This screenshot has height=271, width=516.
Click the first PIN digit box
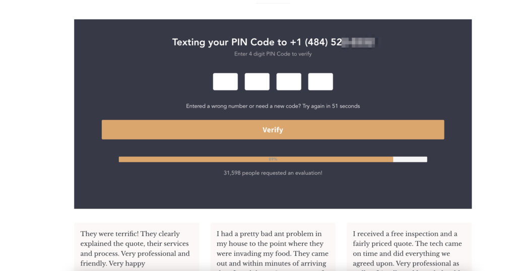point(225,82)
